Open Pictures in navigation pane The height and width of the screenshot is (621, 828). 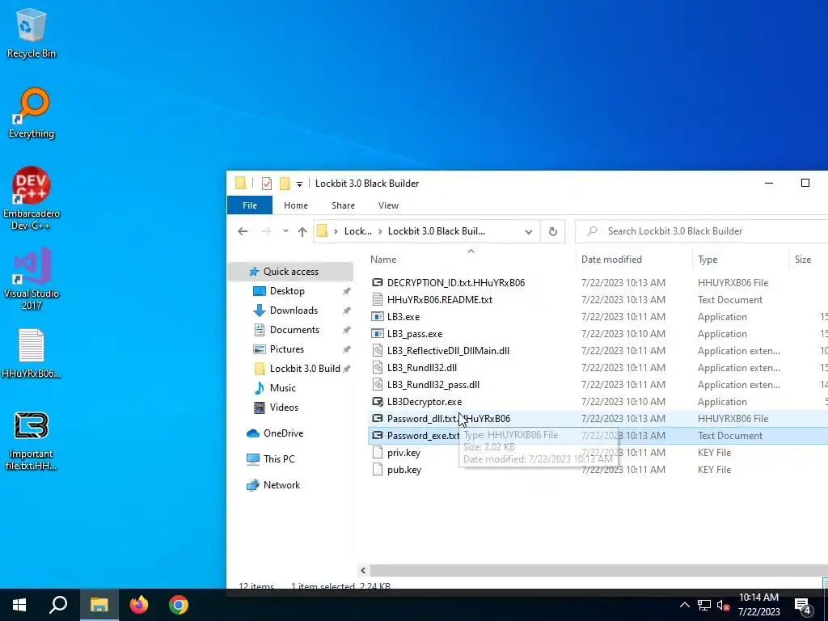(287, 349)
